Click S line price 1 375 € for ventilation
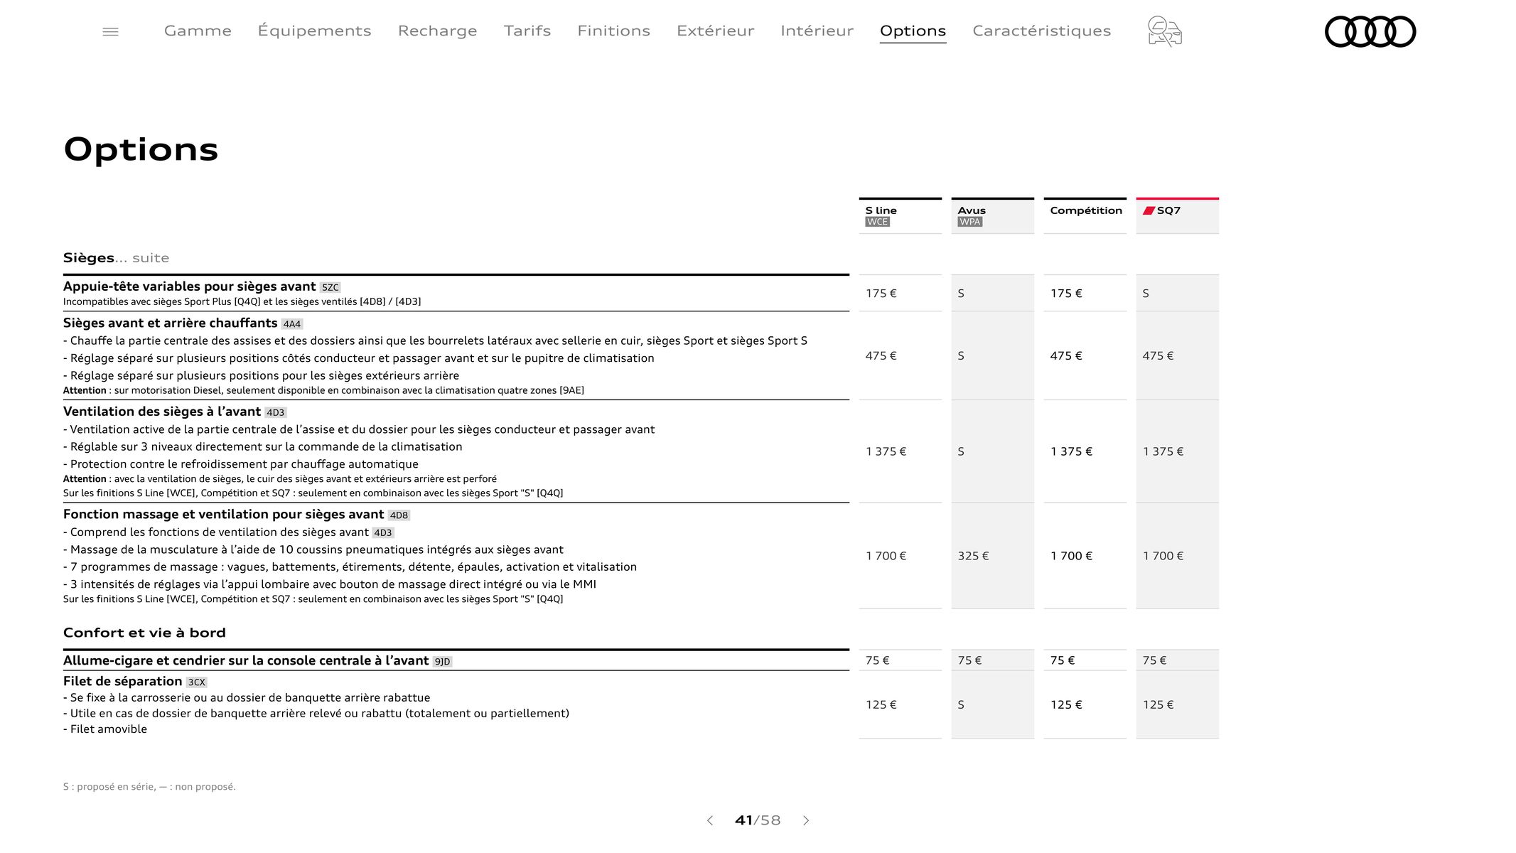Image resolution: width=1516 pixels, height=853 pixels. tap(886, 451)
